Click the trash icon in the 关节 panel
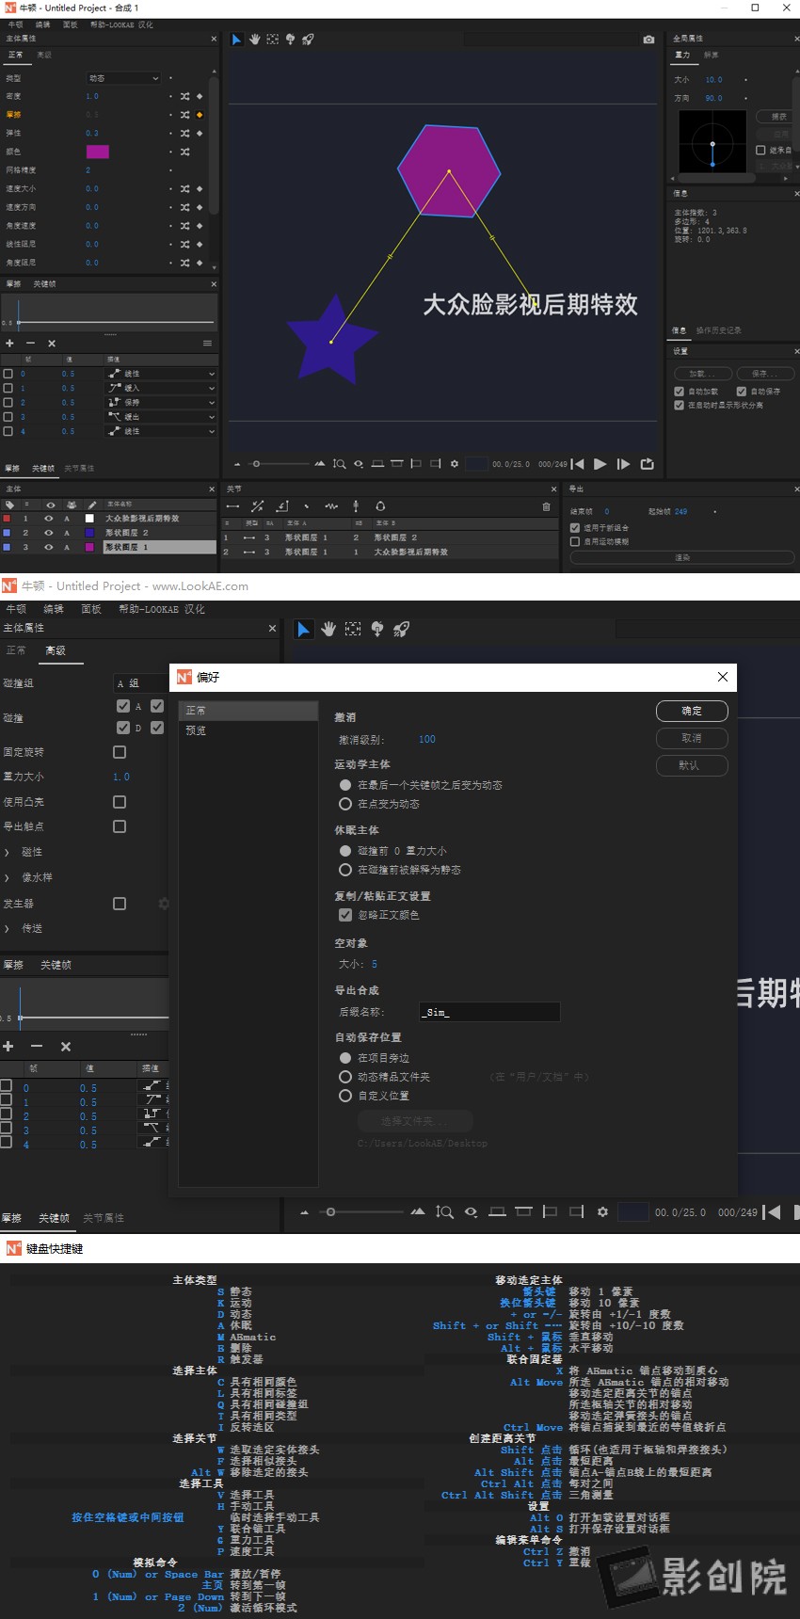Image resolution: width=800 pixels, height=1619 pixels. (x=546, y=506)
